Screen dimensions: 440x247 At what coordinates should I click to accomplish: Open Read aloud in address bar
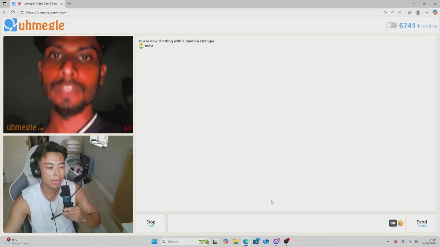(x=393, y=12)
